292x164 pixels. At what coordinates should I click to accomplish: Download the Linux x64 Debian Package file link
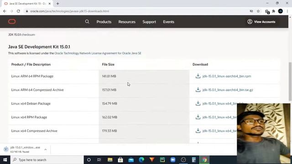click(220, 103)
